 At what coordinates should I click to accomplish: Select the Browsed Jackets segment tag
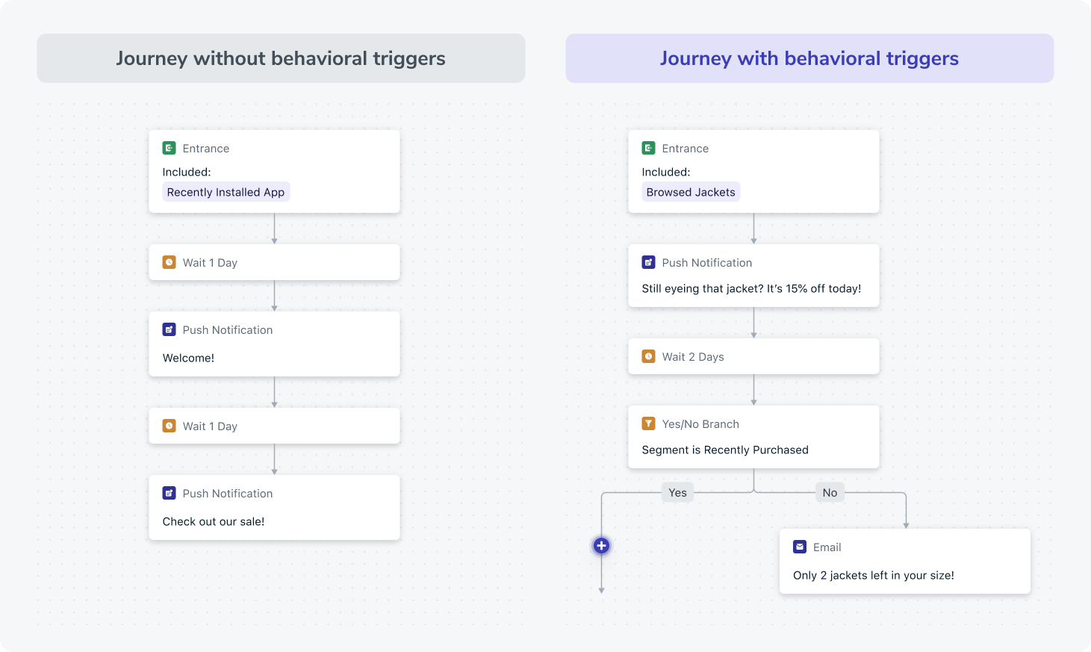coord(691,192)
